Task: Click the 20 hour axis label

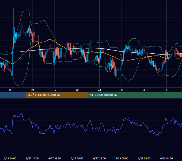Action: tap(77, 90)
